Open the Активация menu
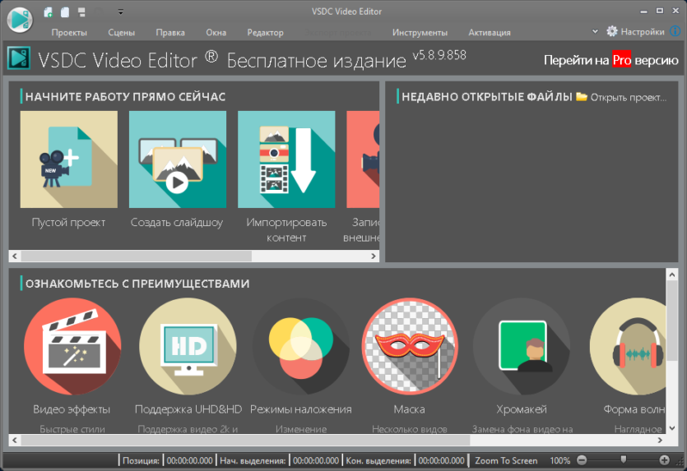This screenshot has height=471, width=687. (x=490, y=32)
